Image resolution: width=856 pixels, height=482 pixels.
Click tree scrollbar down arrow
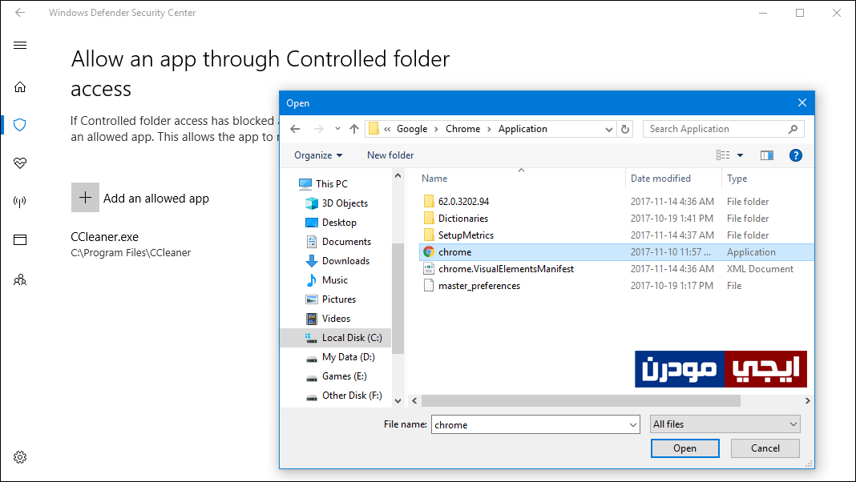click(398, 401)
